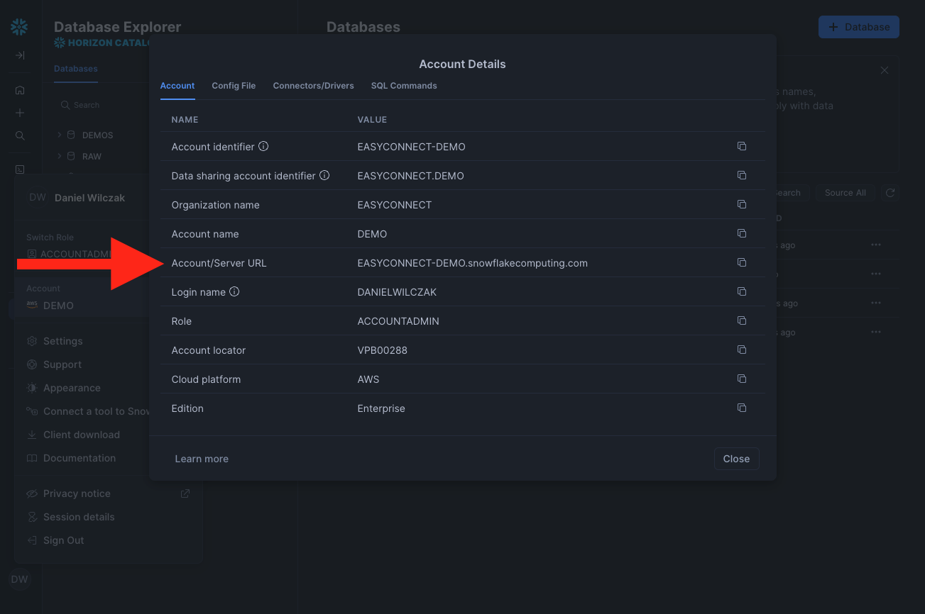Switch to the Config File tab
This screenshot has width=925, height=614.
coord(234,86)
